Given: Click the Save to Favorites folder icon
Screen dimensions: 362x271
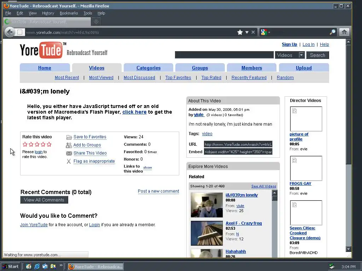Looking at the screenshot, I should click(69, 137).
